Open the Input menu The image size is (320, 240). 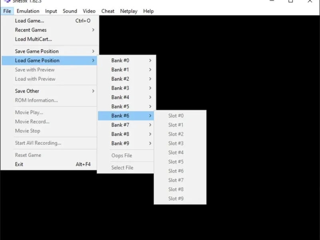[51, 11]
